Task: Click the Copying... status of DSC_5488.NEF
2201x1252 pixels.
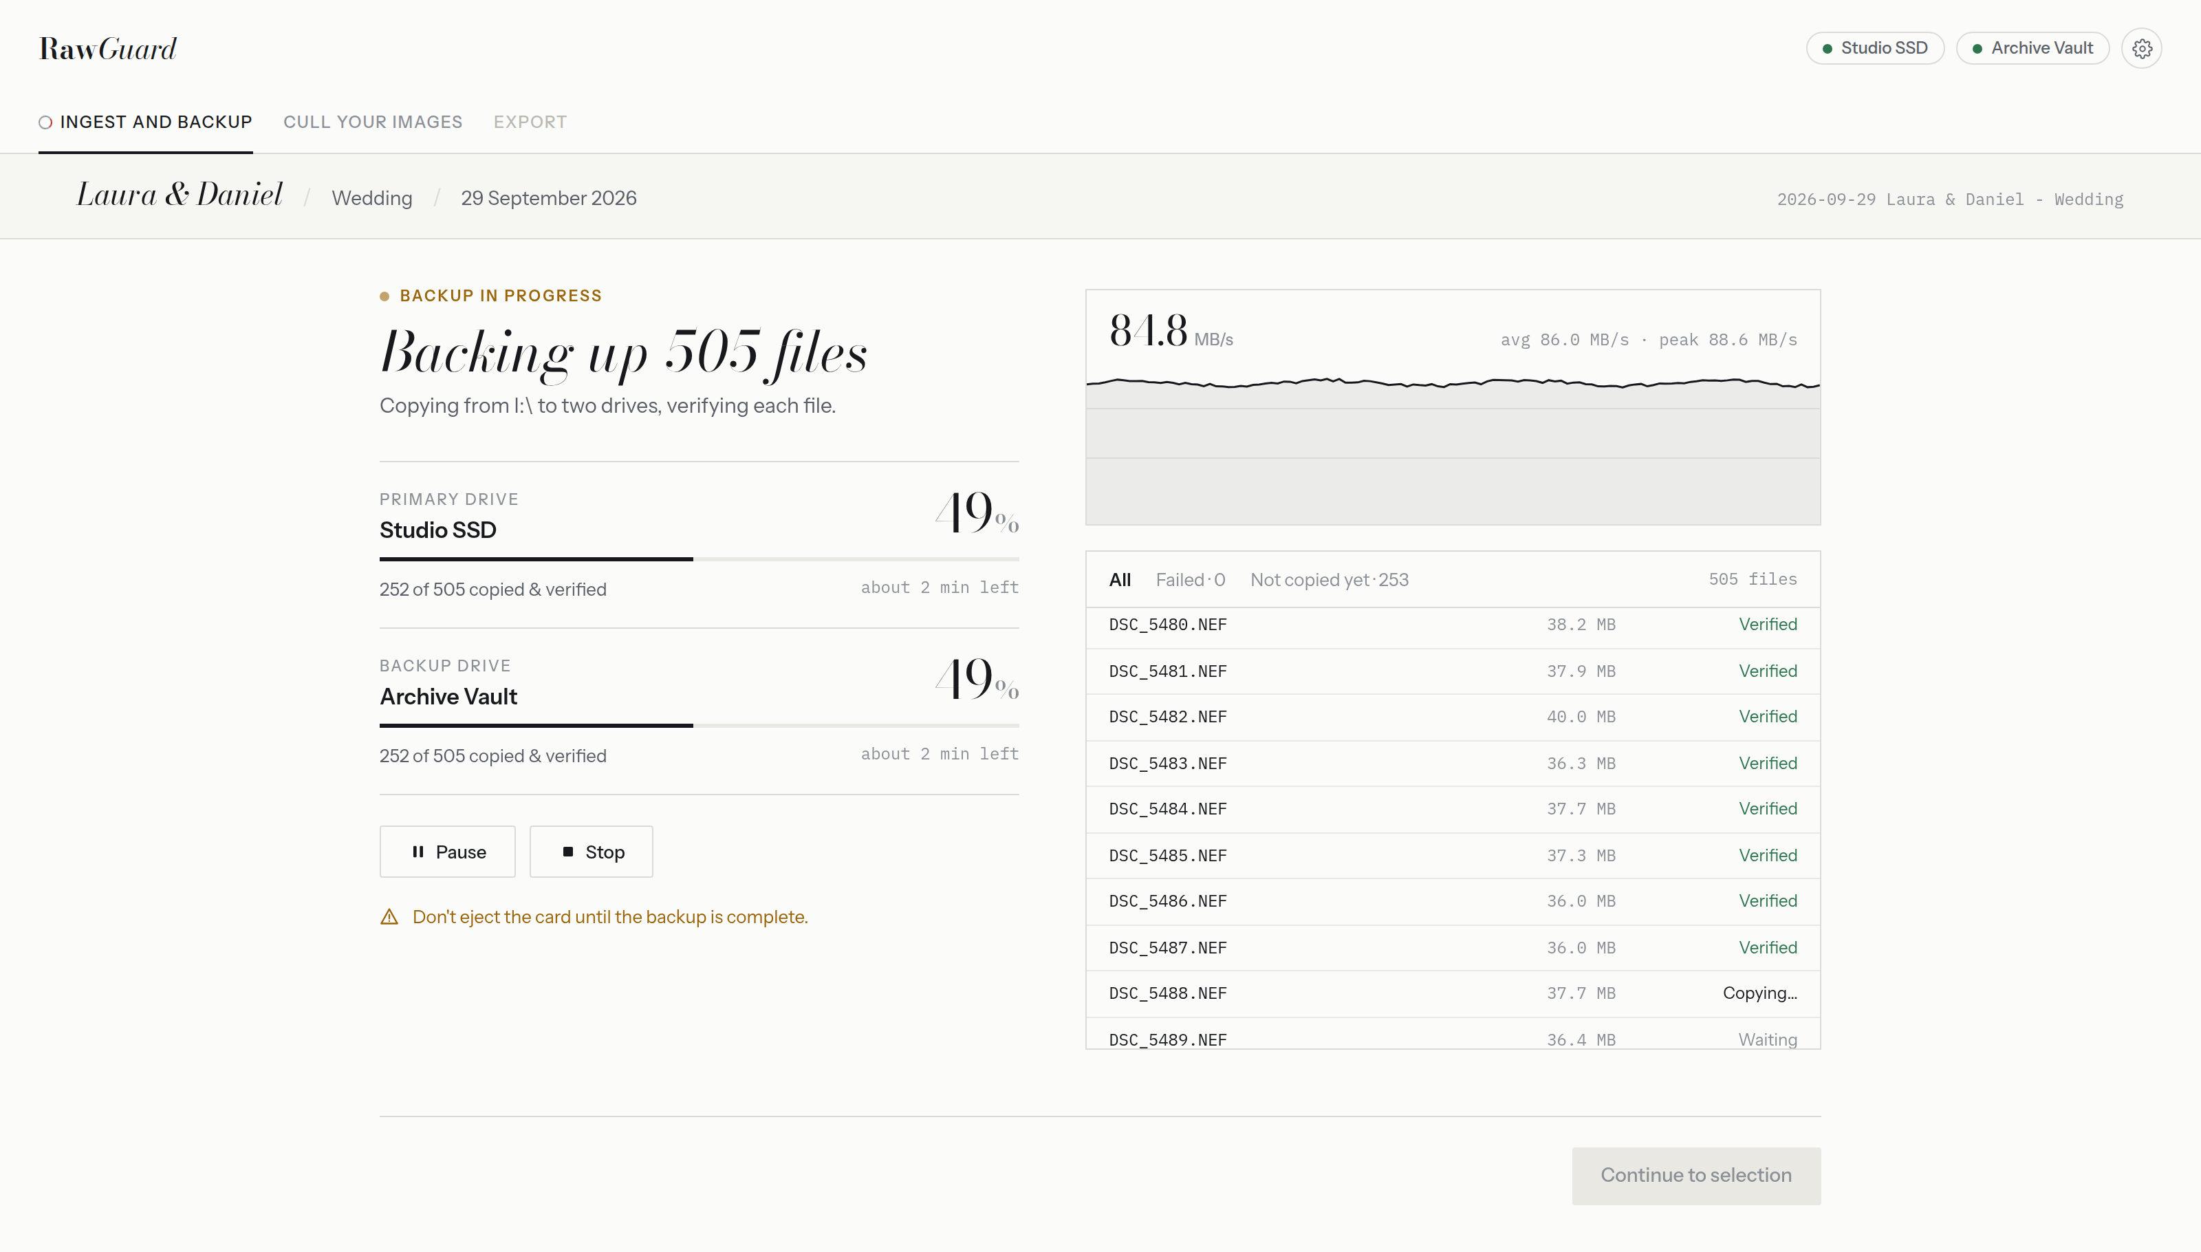Action: (x=1760, y=993)
